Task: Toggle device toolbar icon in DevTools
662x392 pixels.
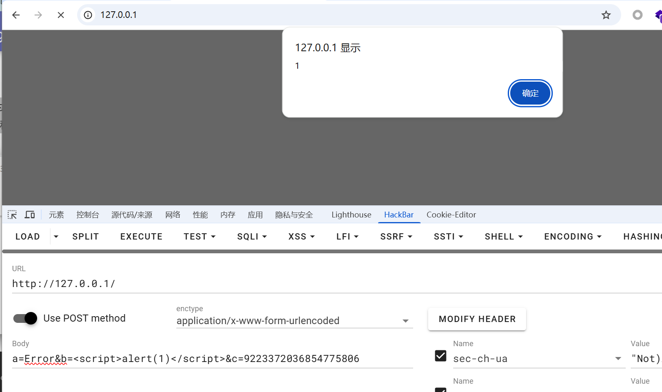Action: click(30, 215)
